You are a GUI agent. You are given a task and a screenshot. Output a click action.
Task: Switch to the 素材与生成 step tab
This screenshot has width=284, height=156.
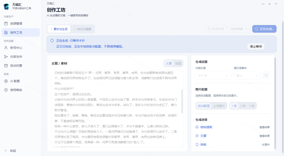tap(59, 29)
